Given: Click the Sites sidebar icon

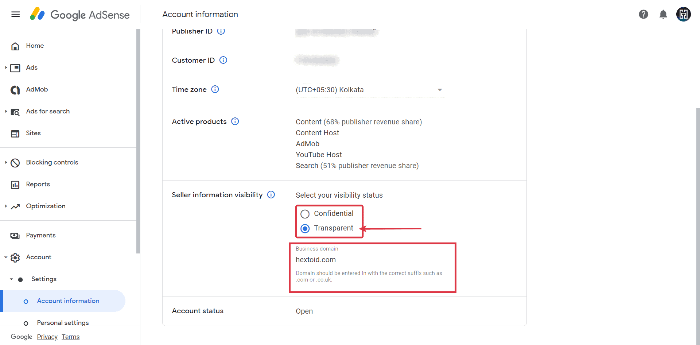Looking at the screenshot, I should pos(15,133).
